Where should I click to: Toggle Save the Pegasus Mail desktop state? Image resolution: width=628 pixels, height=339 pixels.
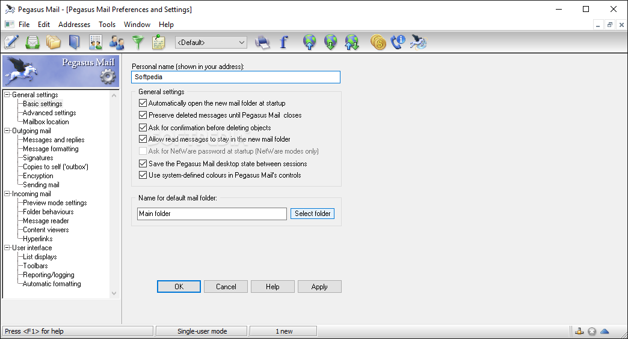point(143,164)
